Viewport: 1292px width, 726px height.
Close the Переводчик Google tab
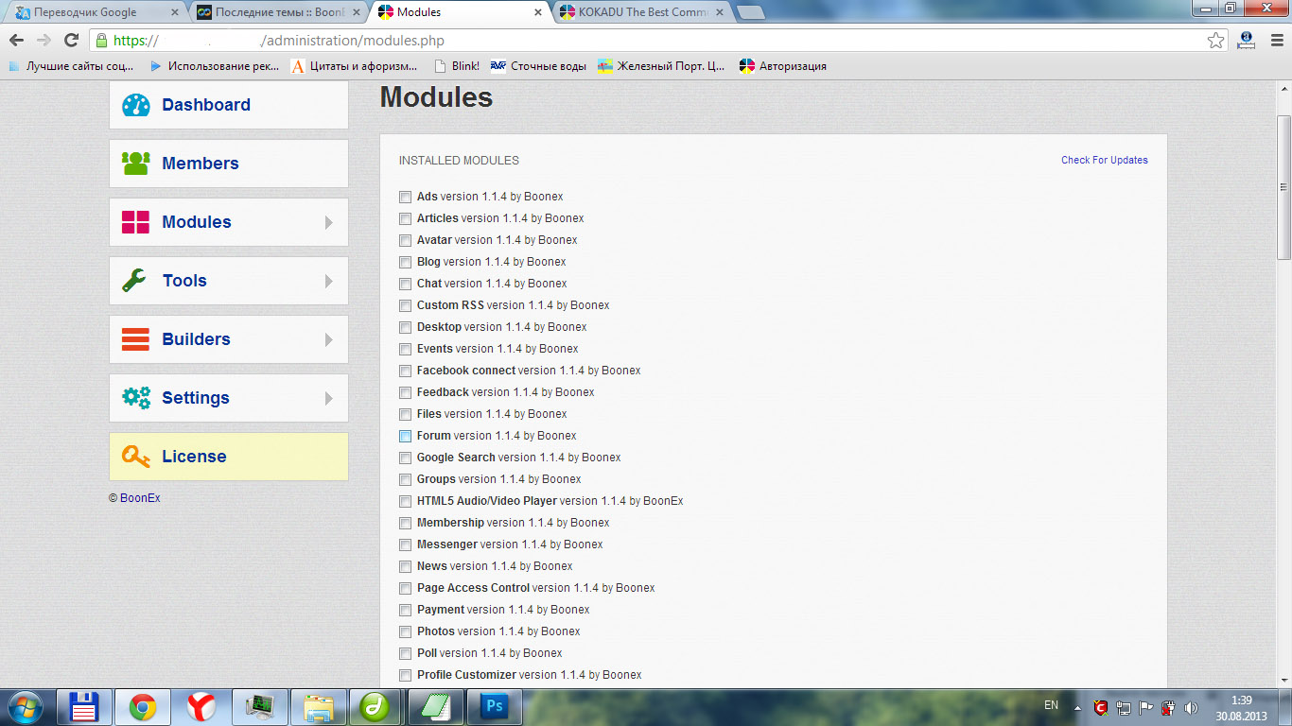point(173,13)
